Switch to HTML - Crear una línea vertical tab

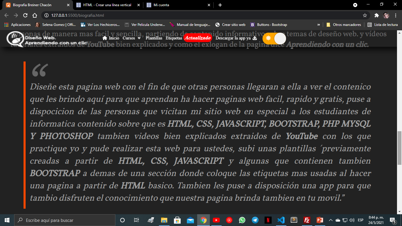[x=108, y=5]
